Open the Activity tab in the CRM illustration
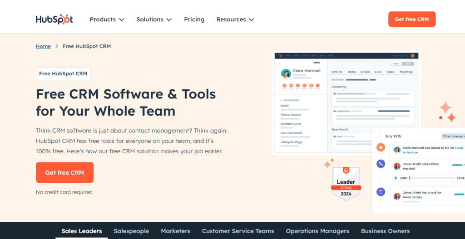465x239 pixels. [x=337, y=72]
